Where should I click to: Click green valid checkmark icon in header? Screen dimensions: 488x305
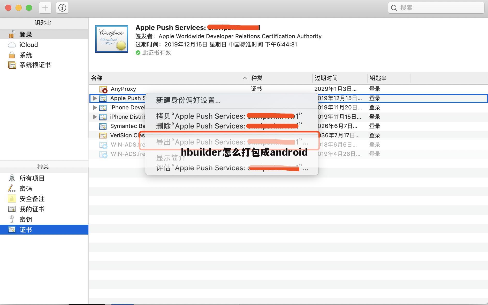click(x=138, y=53)
